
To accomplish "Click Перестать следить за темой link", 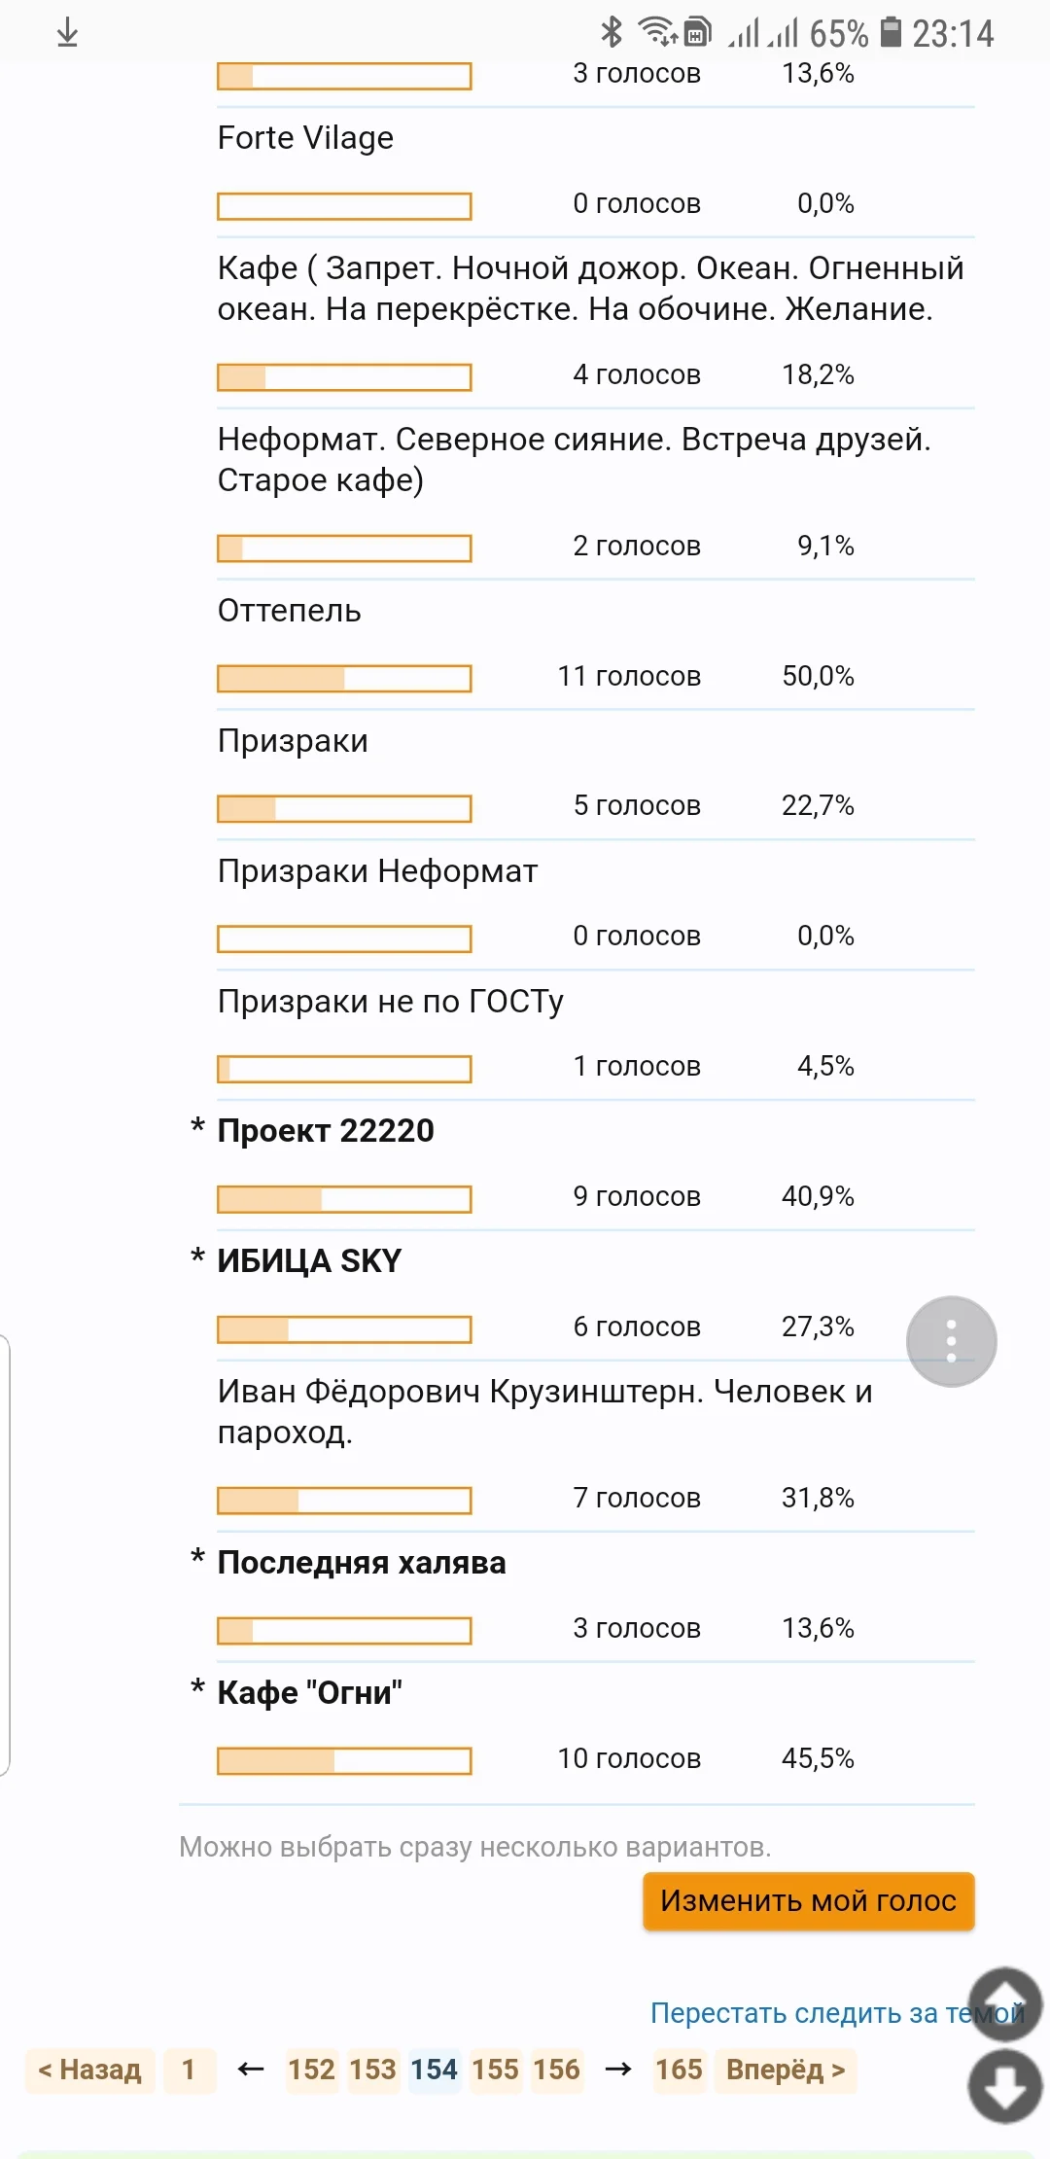I will tap(836, 2012).
